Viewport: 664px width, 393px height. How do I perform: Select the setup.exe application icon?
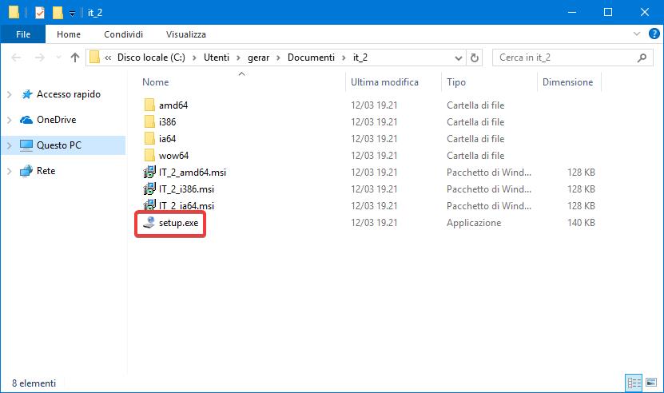click(x=149, y=222)
